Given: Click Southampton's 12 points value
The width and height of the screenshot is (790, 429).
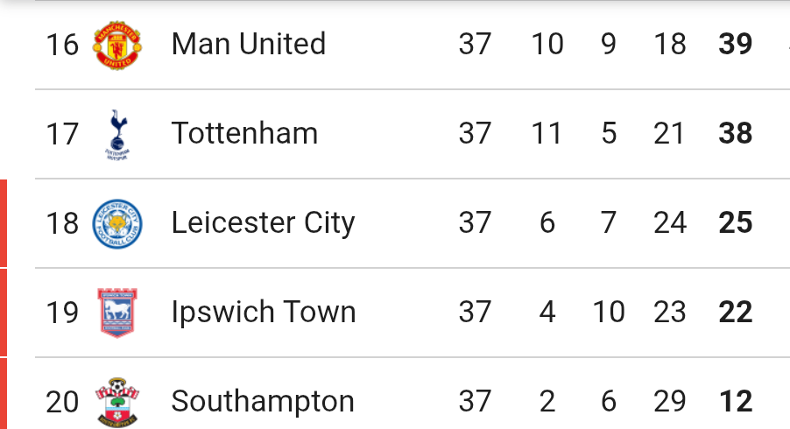Looking at the screenshot, I should pos(736,401).
